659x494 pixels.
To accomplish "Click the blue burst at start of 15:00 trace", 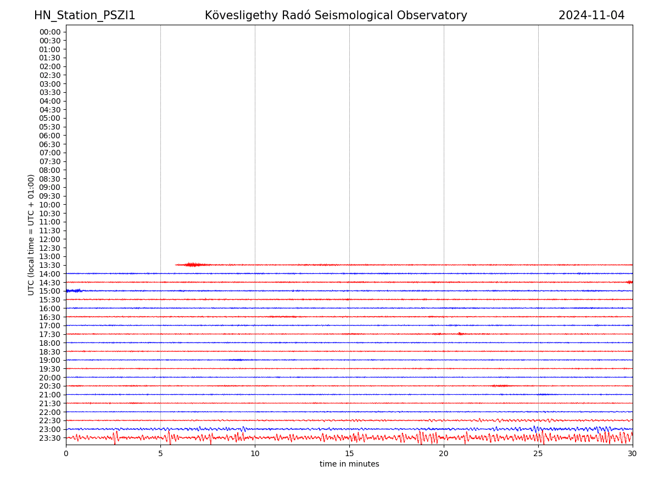I will point(74,290).
